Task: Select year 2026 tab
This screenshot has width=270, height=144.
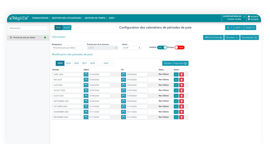Action: [76, 63]
